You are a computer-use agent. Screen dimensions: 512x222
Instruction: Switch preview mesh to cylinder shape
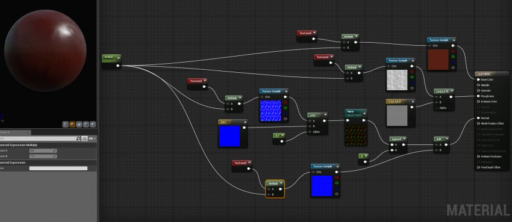[x=65, y=124]
